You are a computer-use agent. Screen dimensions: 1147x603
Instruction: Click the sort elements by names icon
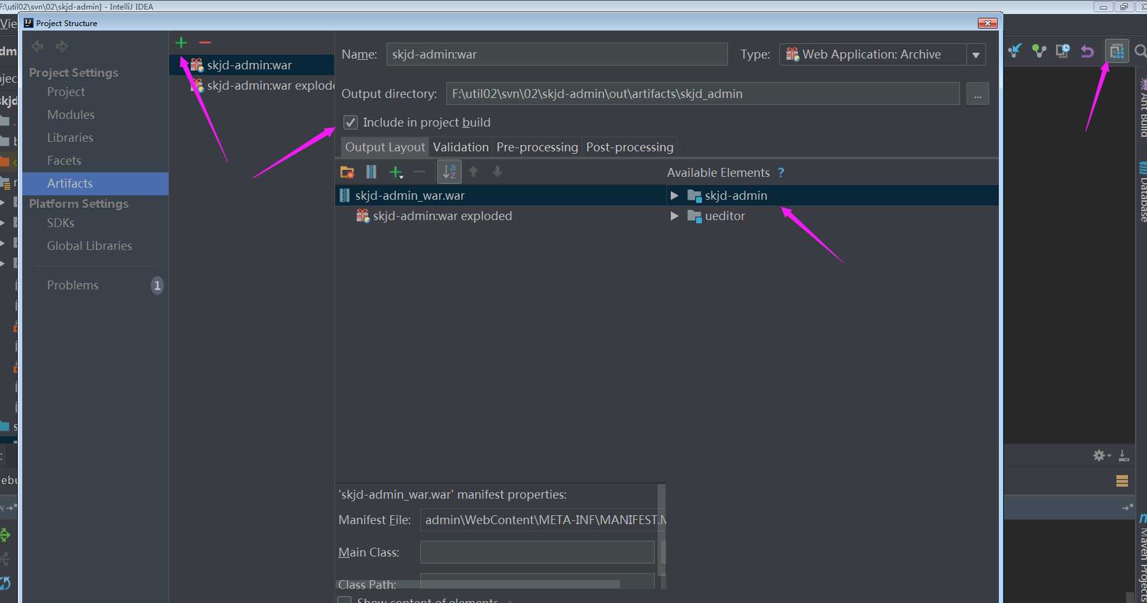pyautogui.click(x=449, y=172)
